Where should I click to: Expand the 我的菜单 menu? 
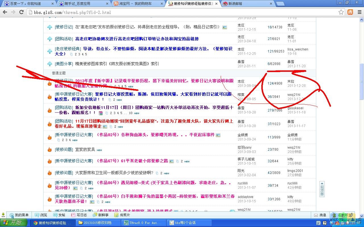coord(18,215)
